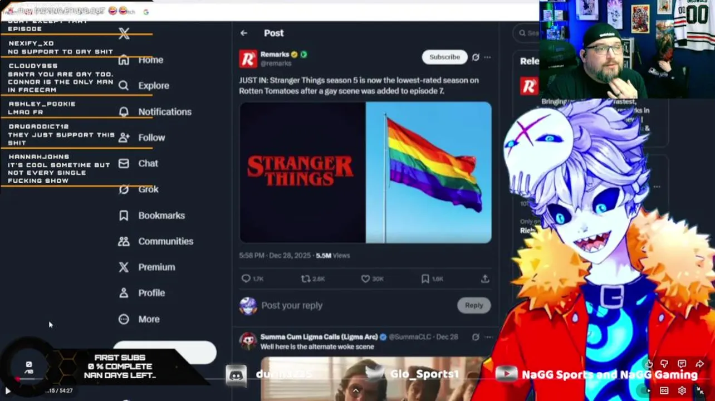Image resolution: width=715 pixels, height=401 pixels.
Task: Go back using the Post arrow
Action: 244,33
